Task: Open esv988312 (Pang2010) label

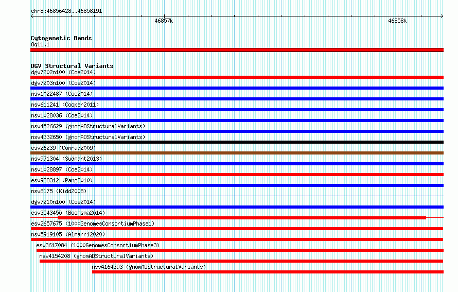Action: (x=62, y=180)
